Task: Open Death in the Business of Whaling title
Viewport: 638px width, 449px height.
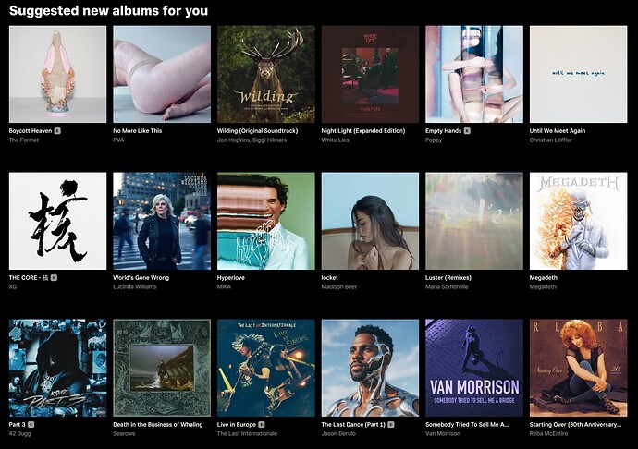Action: click(158, 425)
